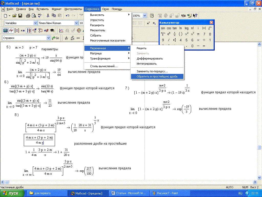Toggle the Calculus palette icon
Screen dimensions: 262x197
pos(29,31)
